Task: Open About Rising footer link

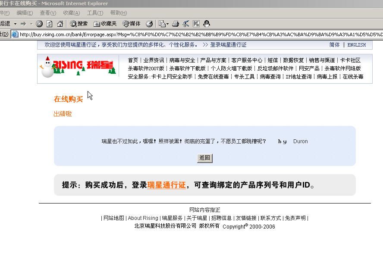Action: 143,218
